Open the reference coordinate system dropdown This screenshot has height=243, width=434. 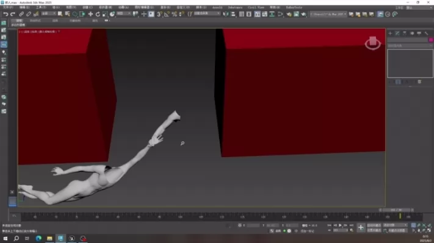click(x=123, y=13)
